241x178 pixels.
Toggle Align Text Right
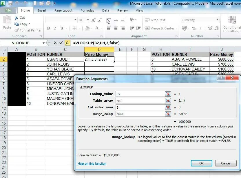(x=123, y=28)
